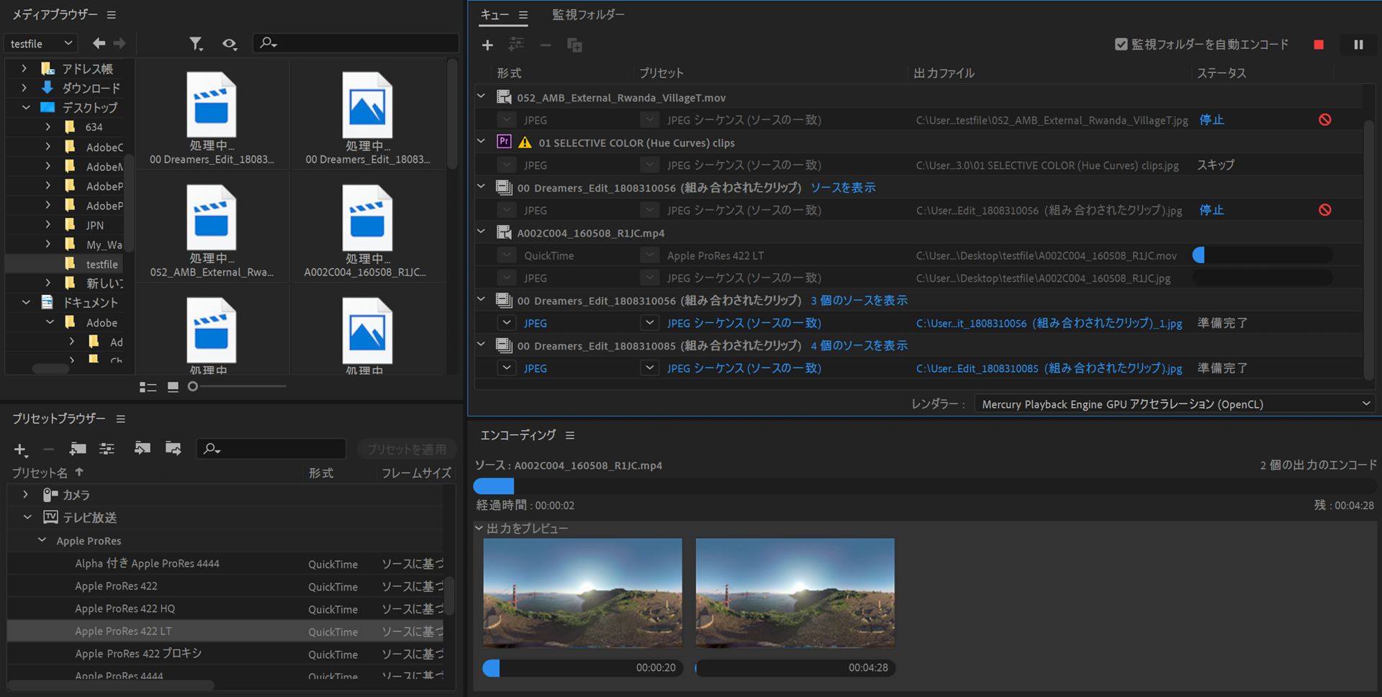Toggle auto-encode watch folders checkbox
The width and height of the screenshot is (1382, 697).
point(1121,45)
